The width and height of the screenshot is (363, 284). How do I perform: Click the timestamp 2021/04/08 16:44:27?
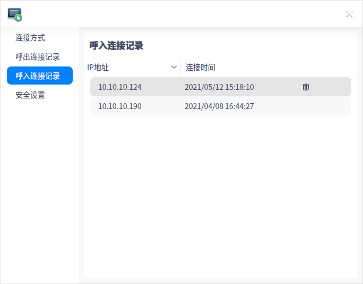click(x=219, y=106)
